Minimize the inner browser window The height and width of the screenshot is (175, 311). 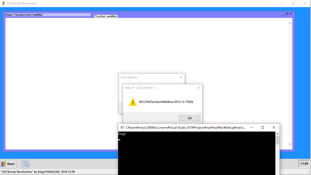click(283, 14)
